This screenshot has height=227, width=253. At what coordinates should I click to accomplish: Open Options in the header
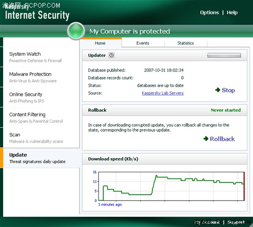[x=209, y=13]
